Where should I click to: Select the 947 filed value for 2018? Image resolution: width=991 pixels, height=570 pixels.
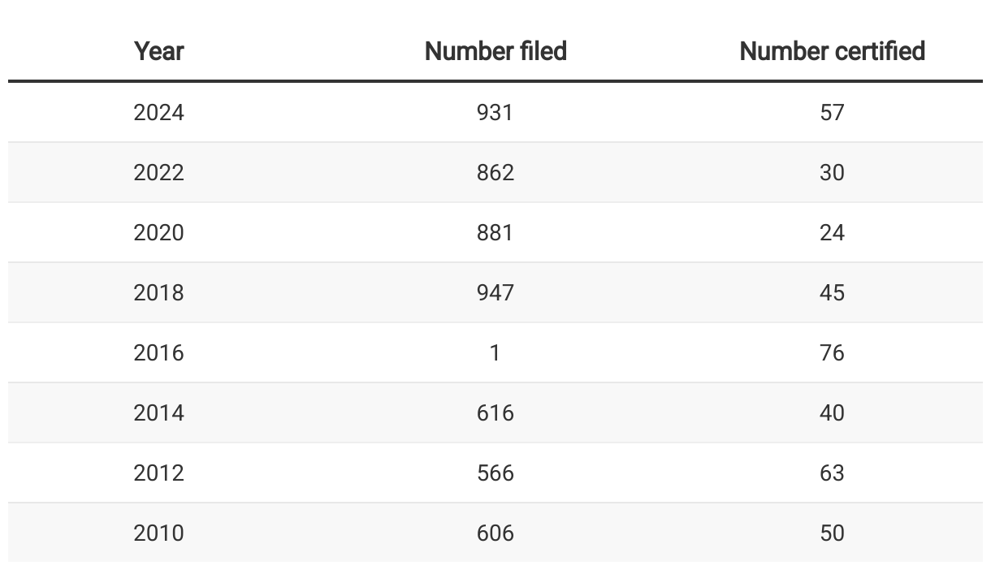(x=495, y=292)
